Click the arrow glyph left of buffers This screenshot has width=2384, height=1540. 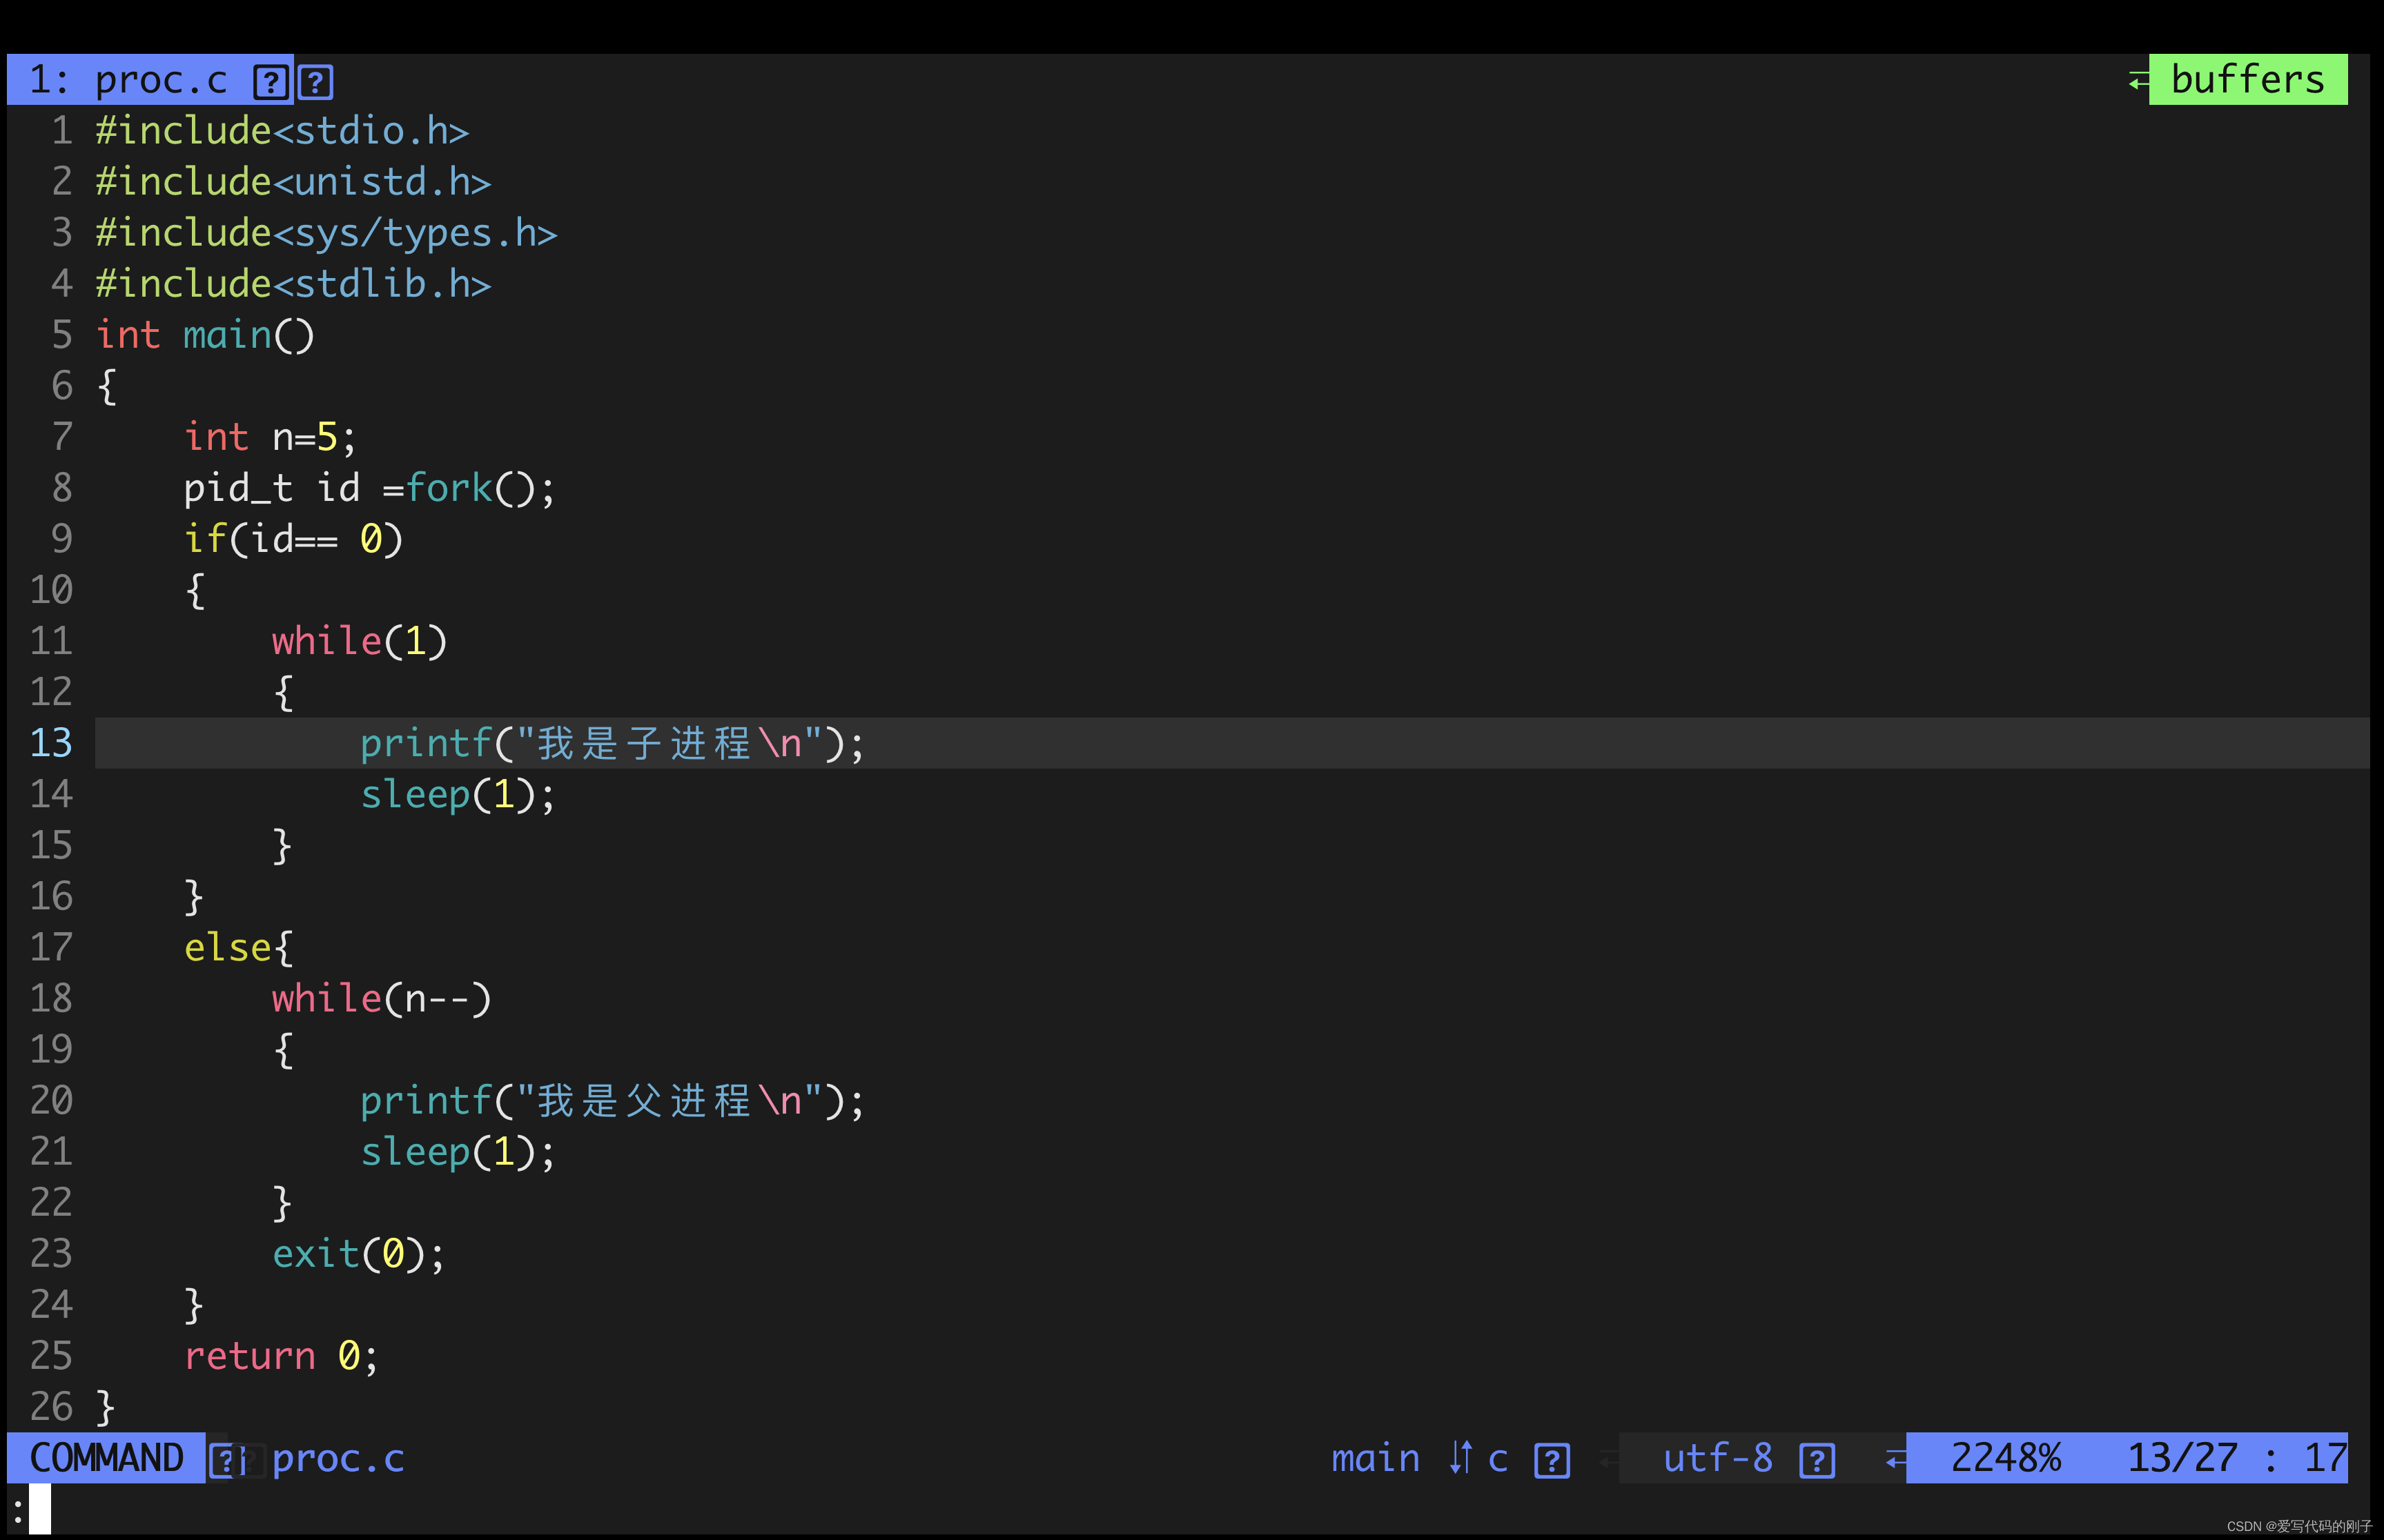pyautogui.click(x=2138, y=82)
